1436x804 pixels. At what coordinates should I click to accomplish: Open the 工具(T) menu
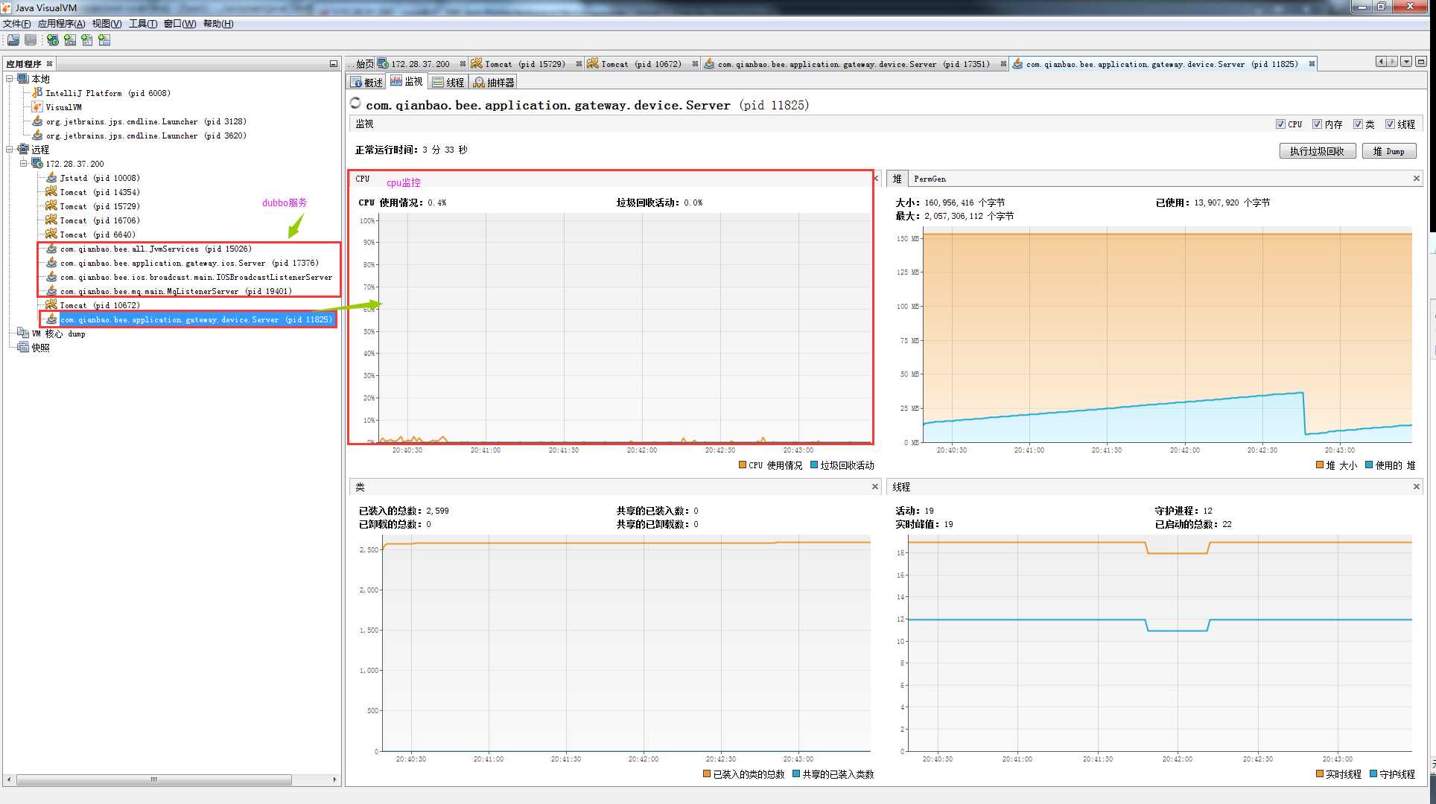click(x=143, y=24)
